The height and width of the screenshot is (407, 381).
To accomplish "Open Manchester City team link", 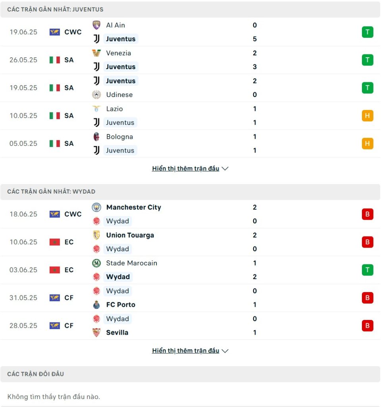I will [134, 207].
